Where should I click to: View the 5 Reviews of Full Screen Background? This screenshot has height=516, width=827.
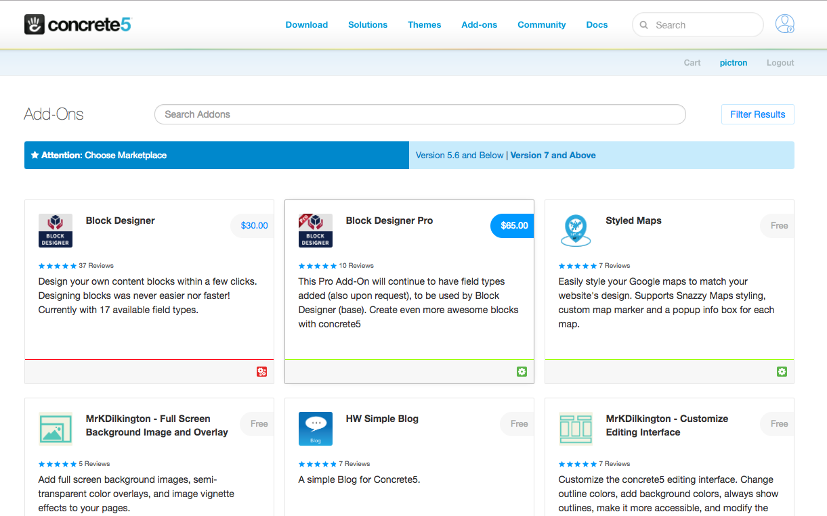94,464
